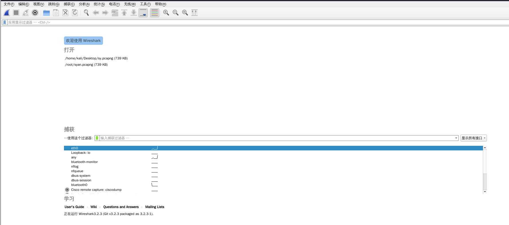This screenshot has height=225, width=509.
Task: Toggle packet list colorization
Action: pos(155,13)
